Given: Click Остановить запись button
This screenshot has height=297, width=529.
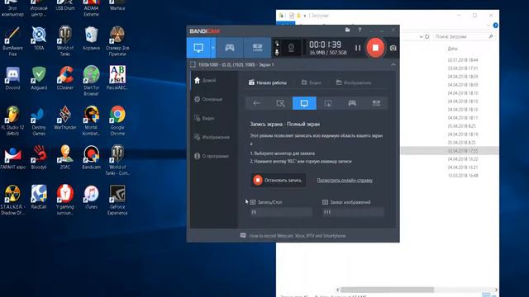Looking at the screenshot, I should 278,180.
